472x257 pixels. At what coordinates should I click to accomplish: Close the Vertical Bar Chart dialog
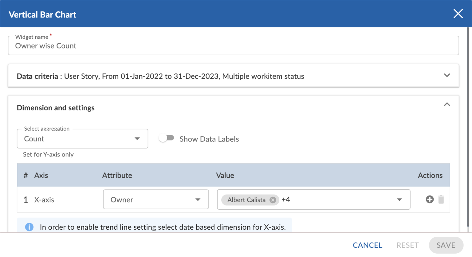click(x=458, y=14)
